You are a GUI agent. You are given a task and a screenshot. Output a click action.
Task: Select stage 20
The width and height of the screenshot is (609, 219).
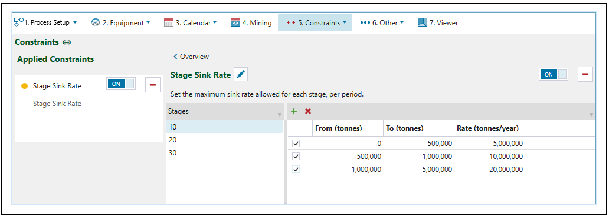(x=224, y=140)
